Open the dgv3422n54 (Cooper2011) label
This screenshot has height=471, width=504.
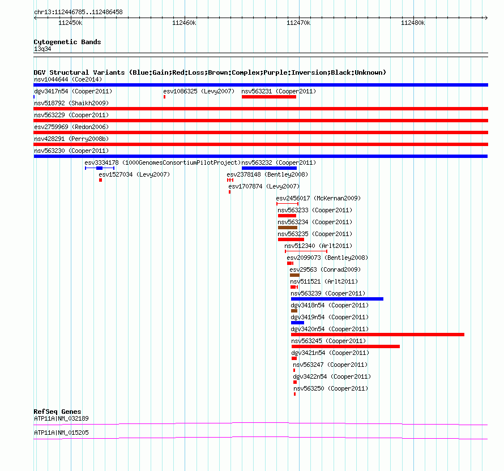[332, 376]
